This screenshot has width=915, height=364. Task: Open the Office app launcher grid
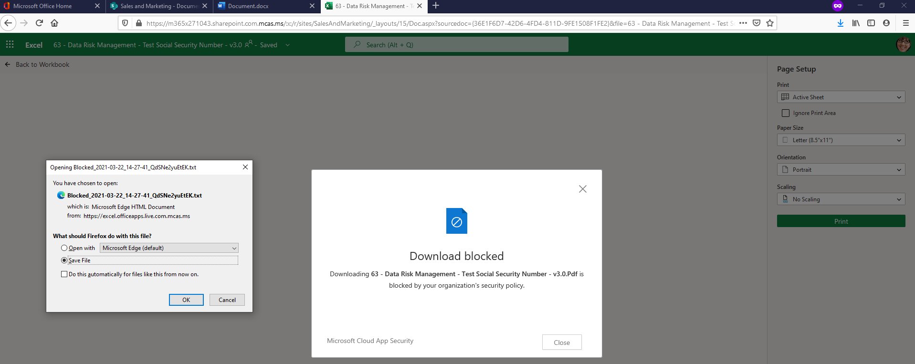tap(10, 44)
